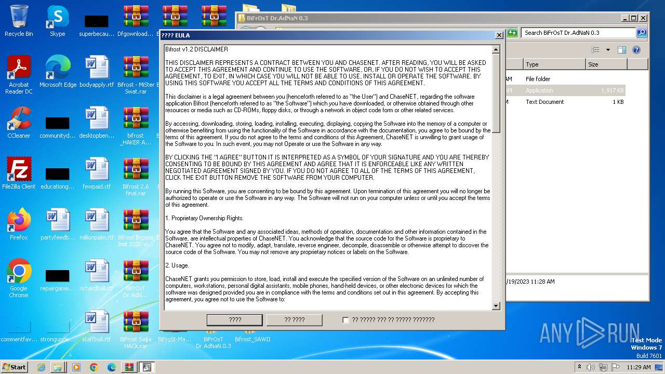Open Windows Media Player from the taskbar
665x374 pixels.
tap(76, 367)
